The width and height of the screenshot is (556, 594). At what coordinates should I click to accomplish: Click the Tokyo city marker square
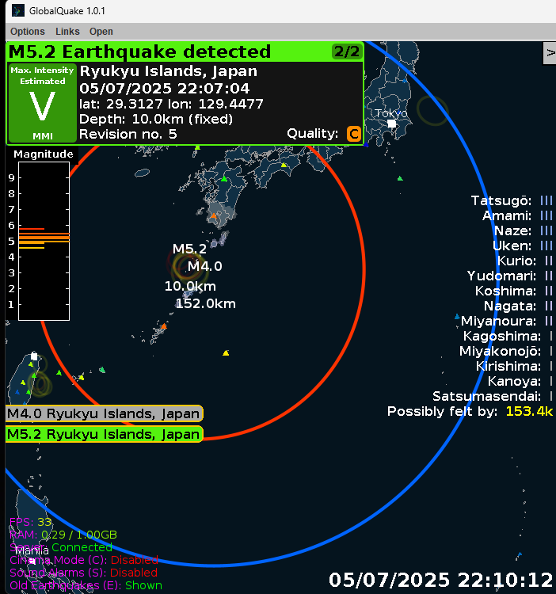click(391, 124)
